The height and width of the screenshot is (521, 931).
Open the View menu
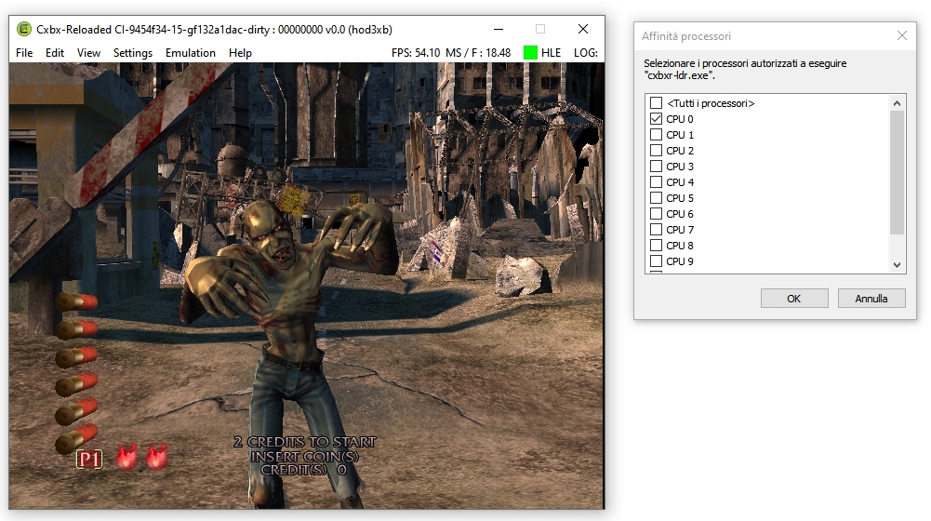pyautogui.click(x=88, y=53)
